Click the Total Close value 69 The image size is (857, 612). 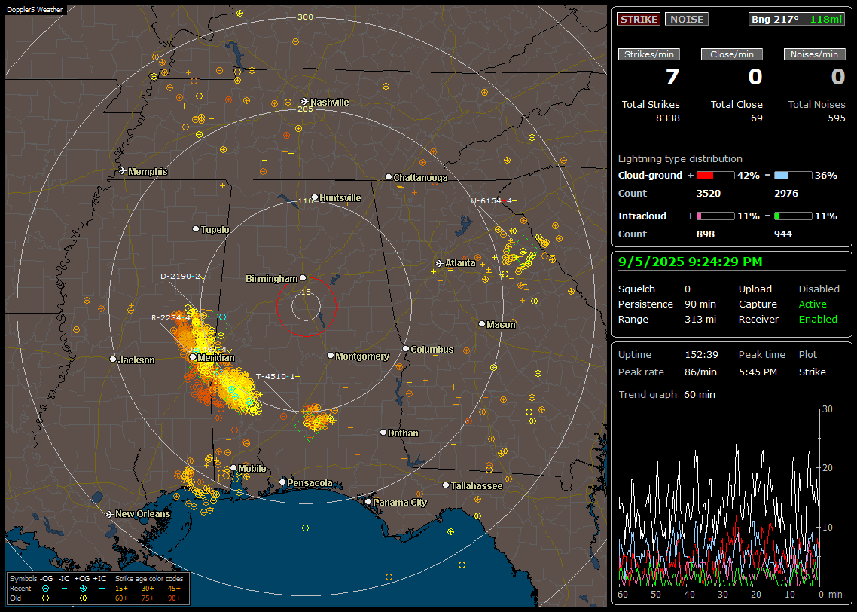coord(756,118)
